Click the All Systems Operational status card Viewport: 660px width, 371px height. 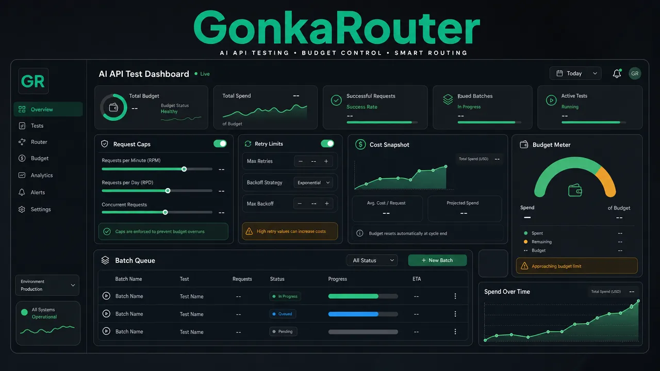pyautogui.click(x=48, y=323)
